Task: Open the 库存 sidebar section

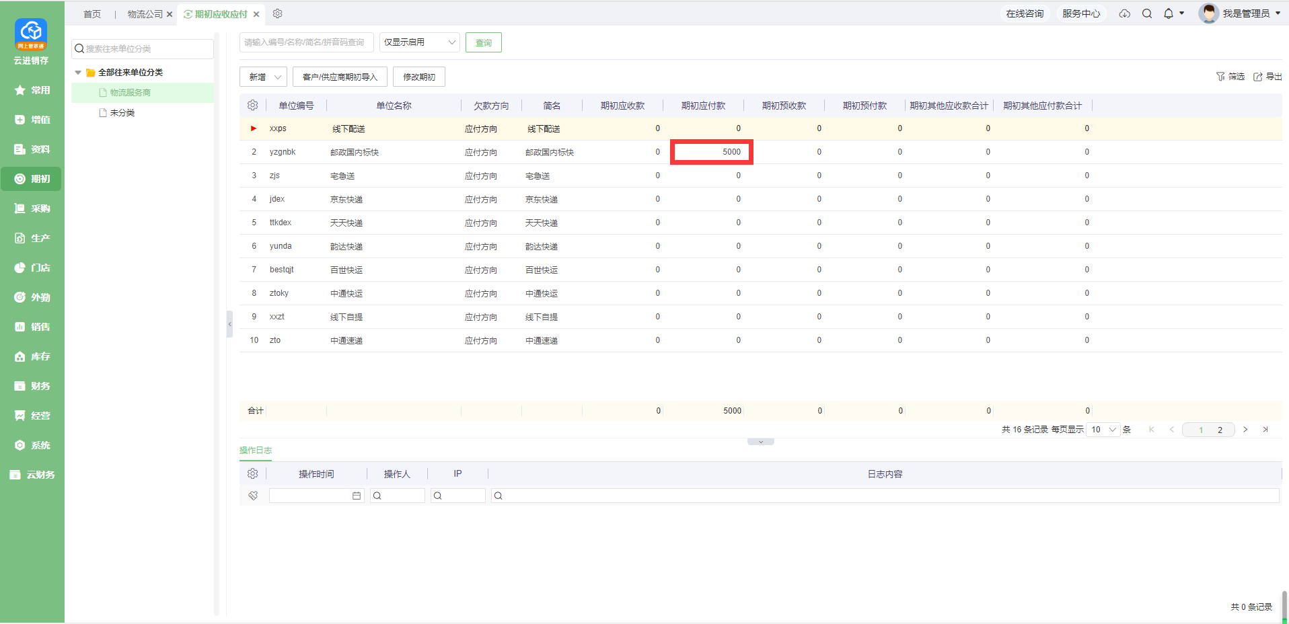Action: pyautogui.click(x=32, y=356)
